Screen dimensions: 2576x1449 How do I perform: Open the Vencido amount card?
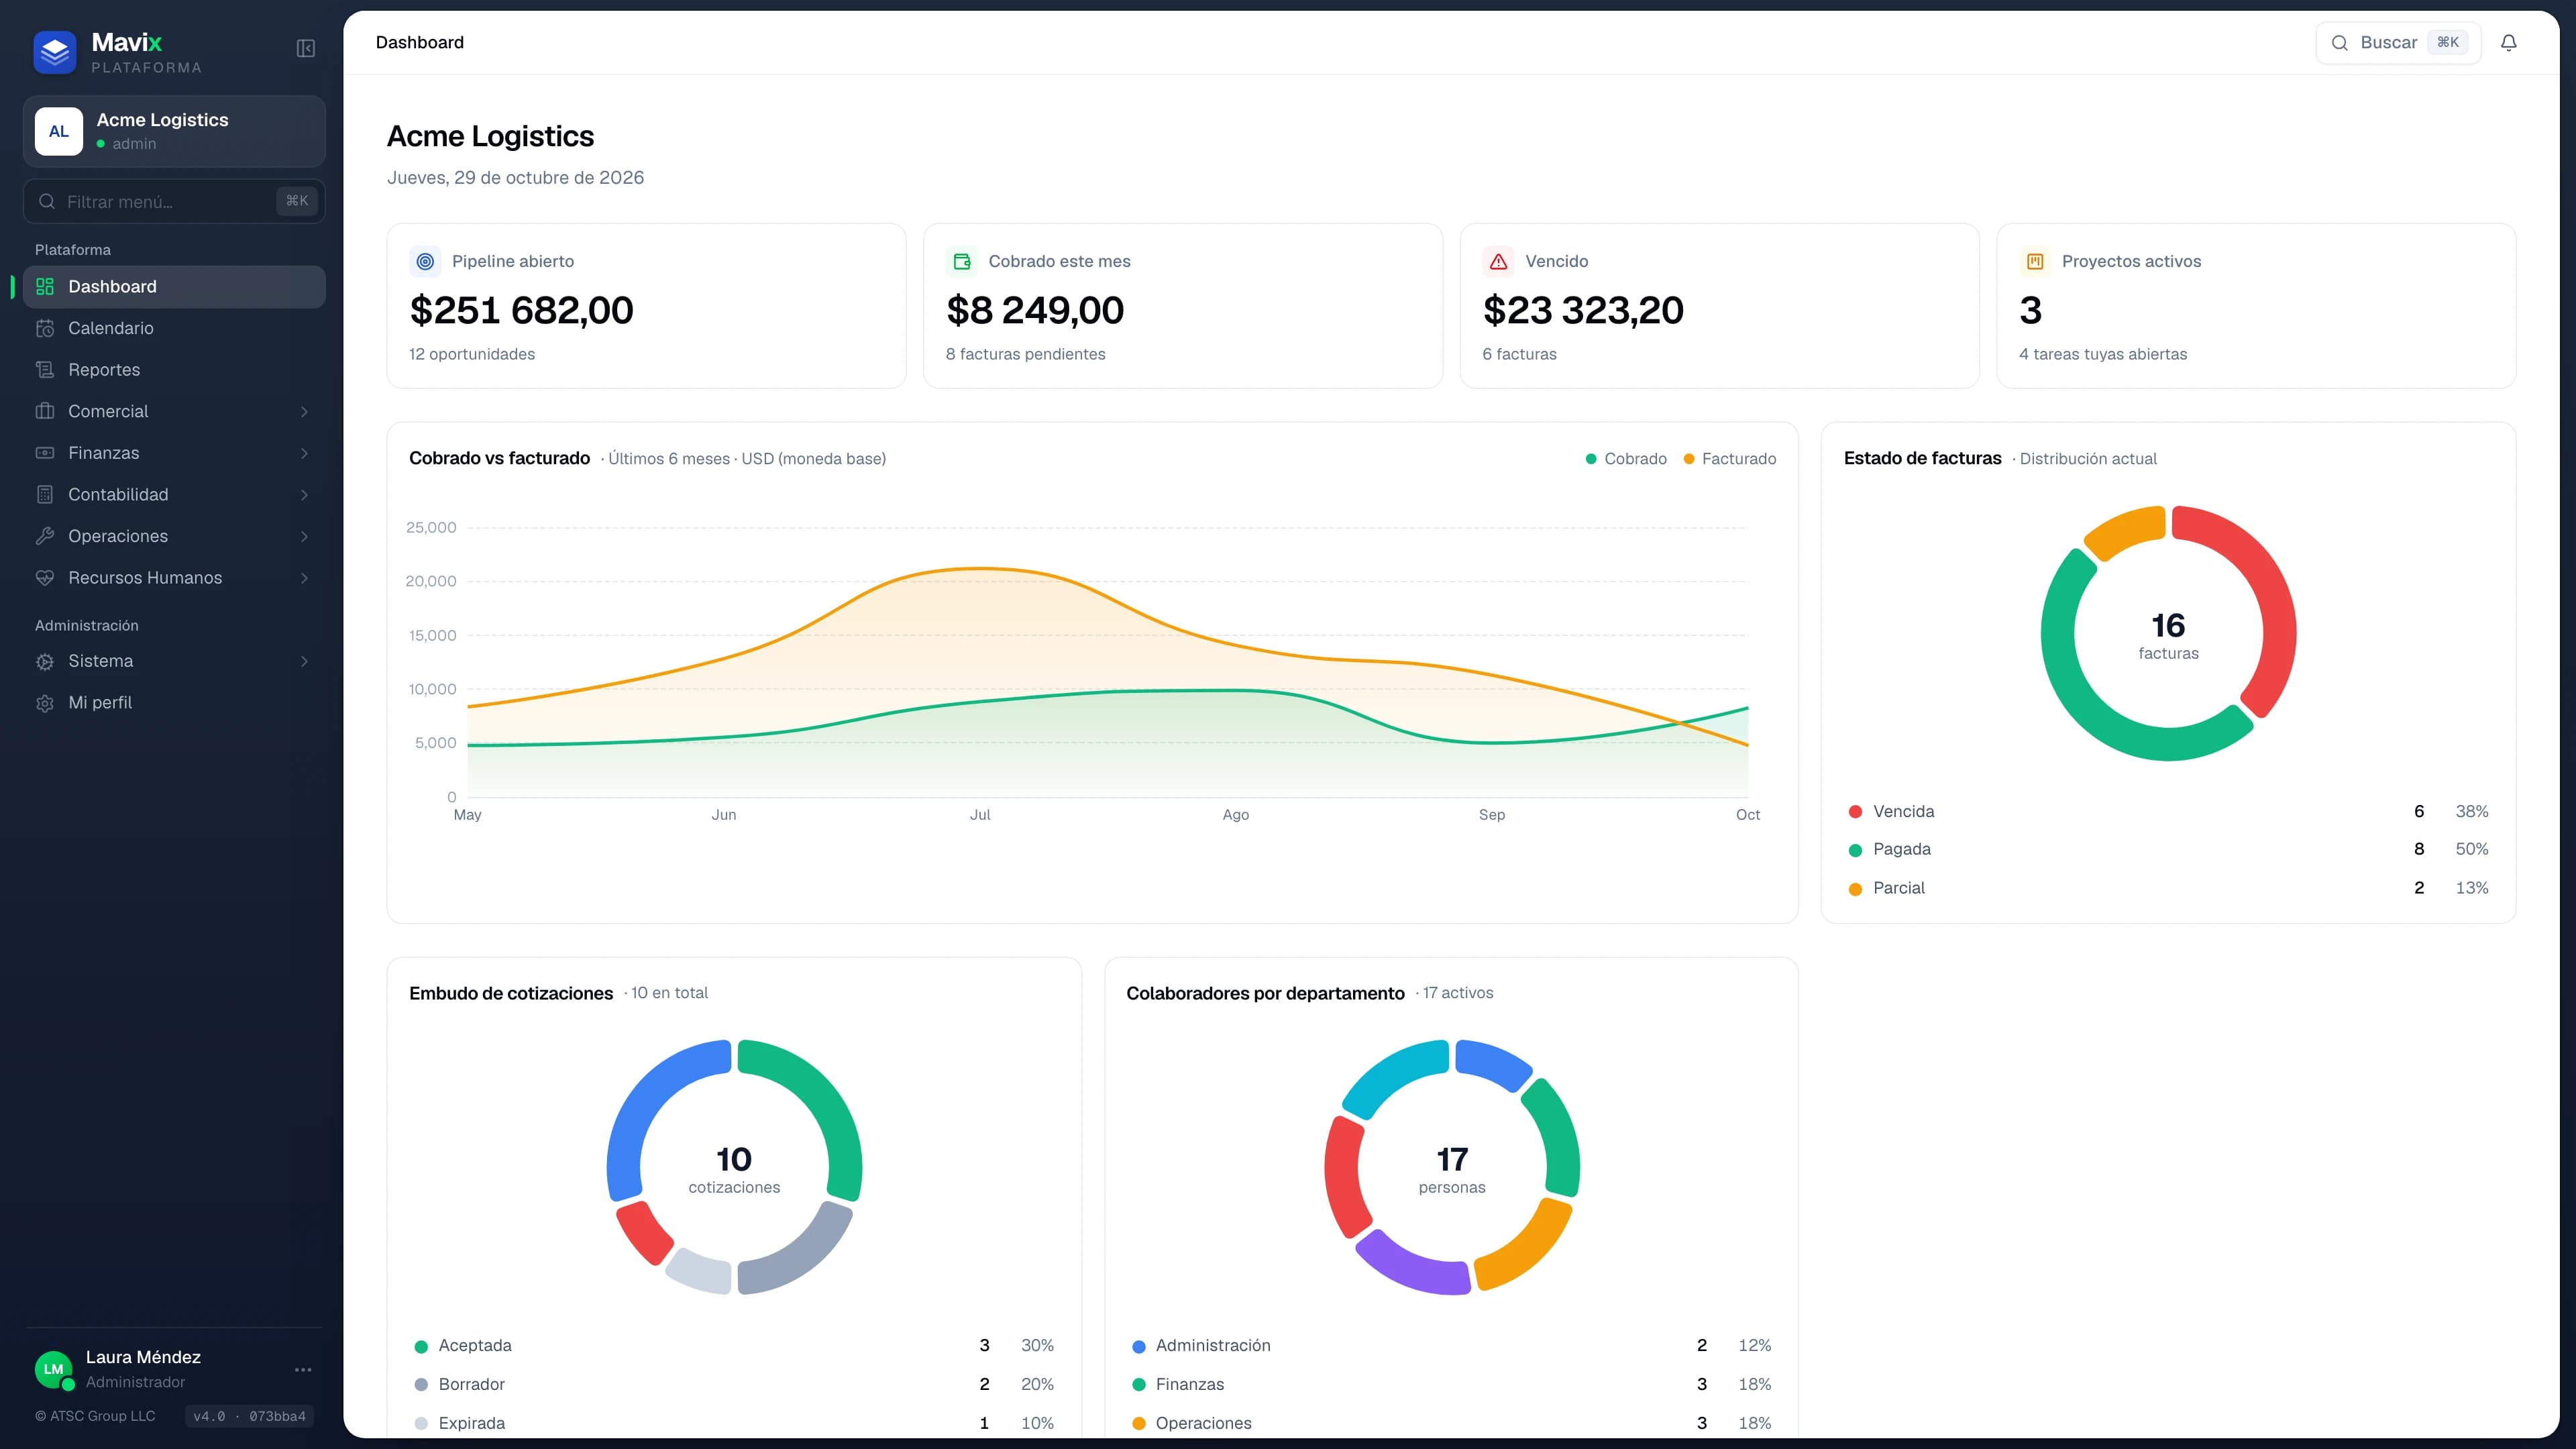click(x=1719, y=306)
